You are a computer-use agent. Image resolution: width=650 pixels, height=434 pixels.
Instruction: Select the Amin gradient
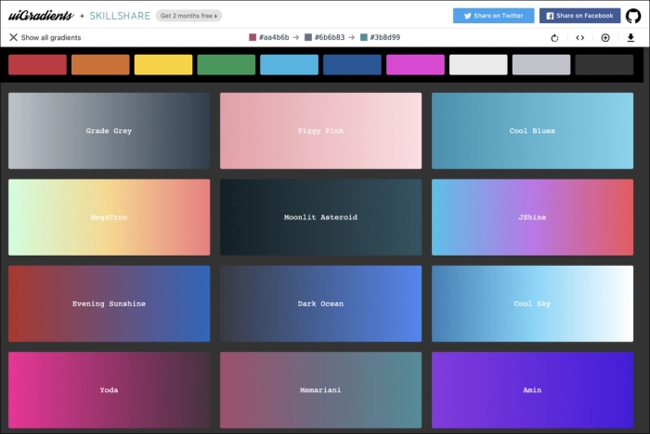tap(532, 390)
